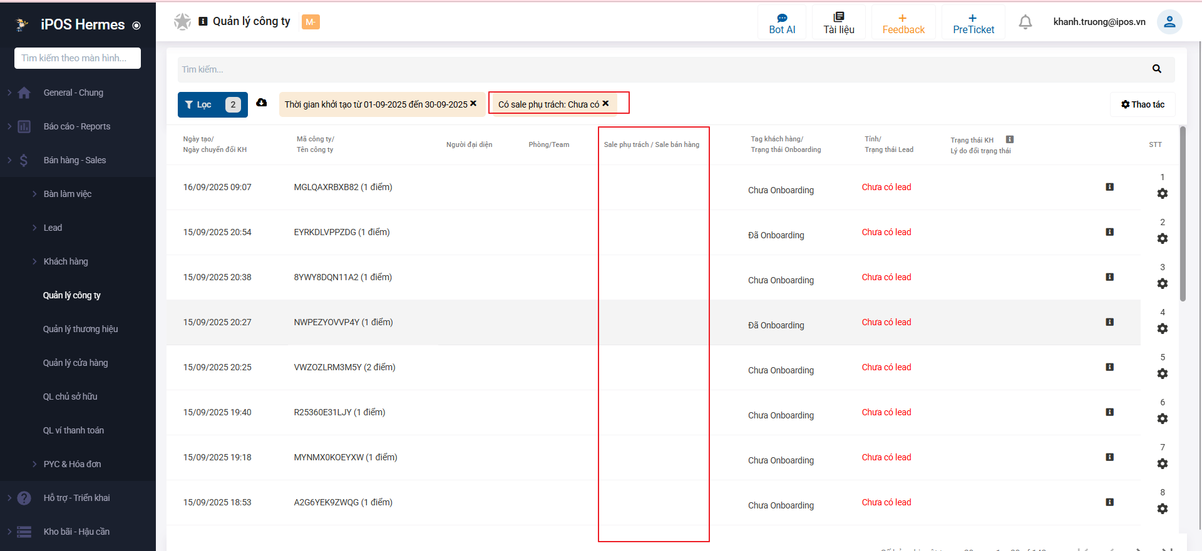Download list with cloud icon
1202x551 pixels.
pyautogui.click(x=262, y=103)
